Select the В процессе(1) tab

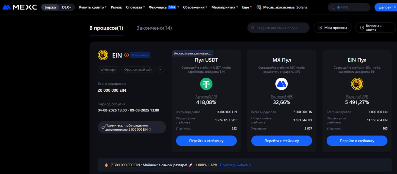(106, 28)
